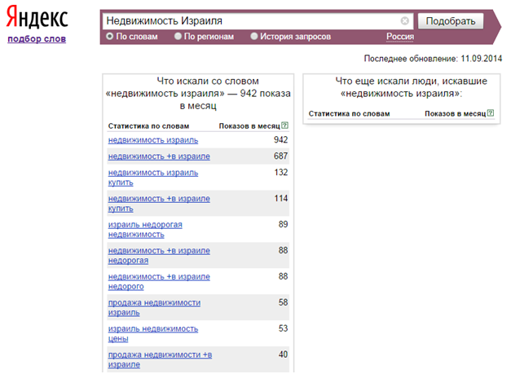Open the недвижимость израиль link

coord(153,140)
